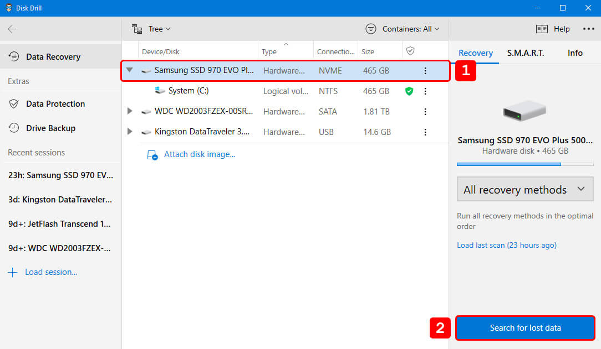Collapse the Samsung SSD 970 EVO tree node
Image resolution: width=601 pixels, height=349 pixels.
point(130,70)
